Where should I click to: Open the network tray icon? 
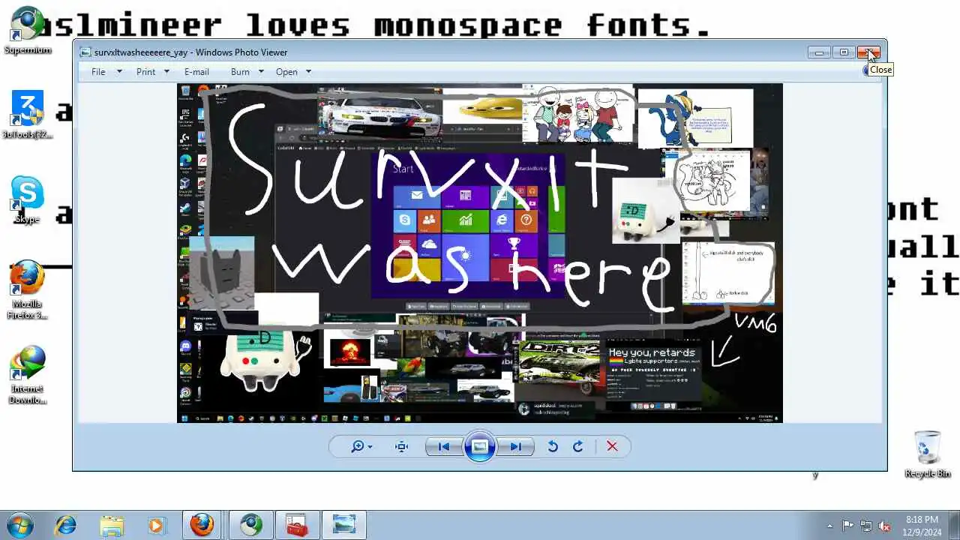click(x=866, y=526)
